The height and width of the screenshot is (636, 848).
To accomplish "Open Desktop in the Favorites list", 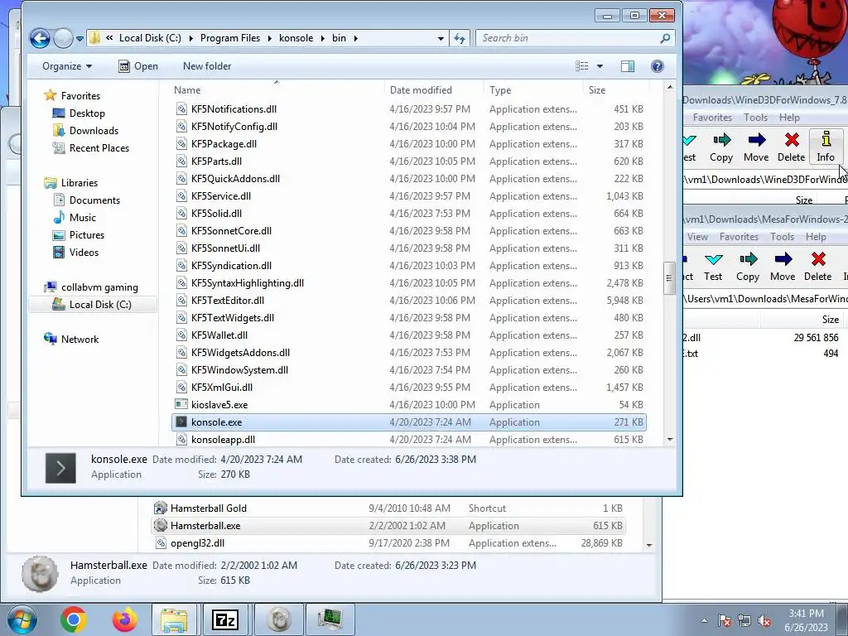I will pyautogui.click(x=86, y=113).
